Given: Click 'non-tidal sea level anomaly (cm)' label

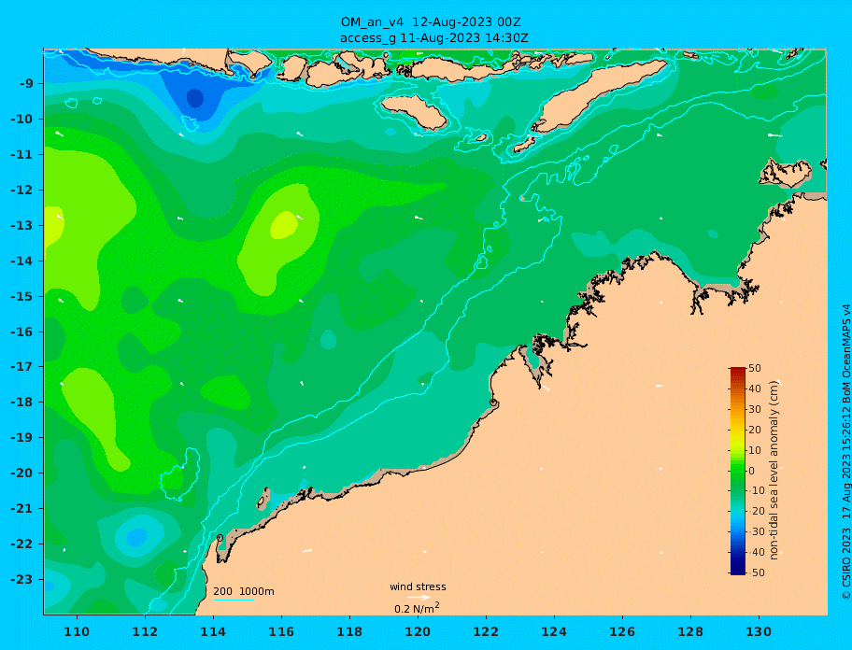Looking at the screenshot, I should point(774,471).
